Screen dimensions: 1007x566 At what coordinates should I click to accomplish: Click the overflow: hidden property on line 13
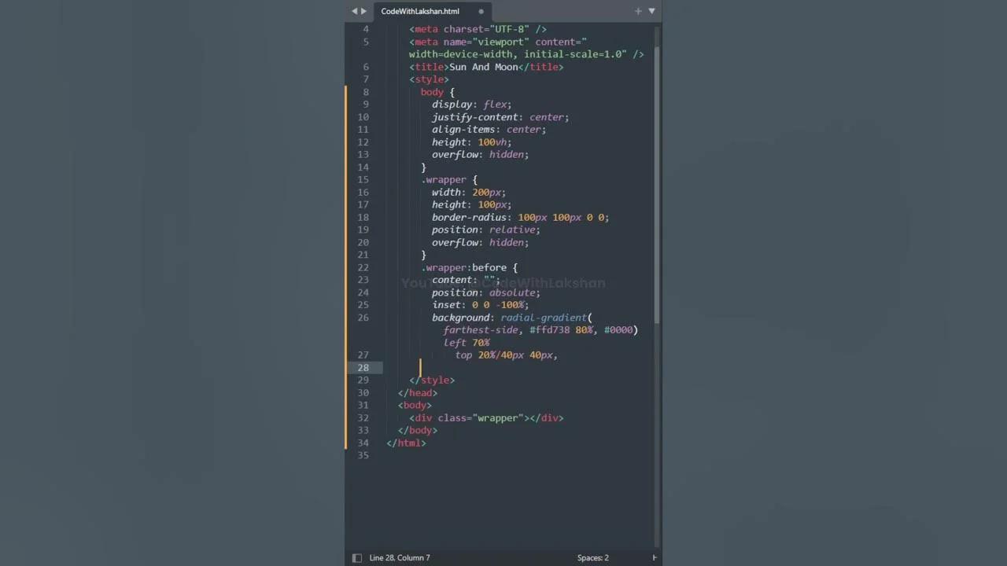[x=480, y=154]
